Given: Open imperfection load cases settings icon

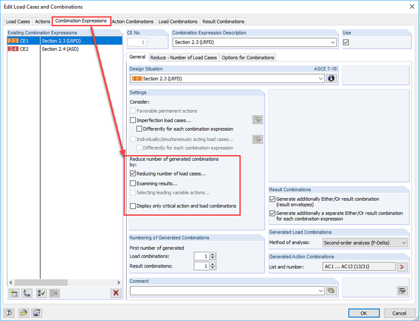Looking at the screenshot, I should pyautogui.click(x=257, y=120).
